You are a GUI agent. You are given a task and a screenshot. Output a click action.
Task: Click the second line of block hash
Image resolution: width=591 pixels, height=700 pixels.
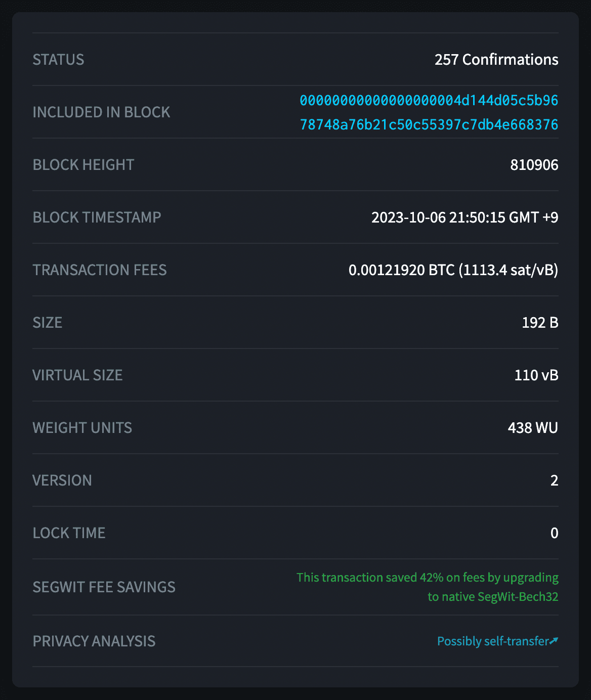(x=429, y=124)
